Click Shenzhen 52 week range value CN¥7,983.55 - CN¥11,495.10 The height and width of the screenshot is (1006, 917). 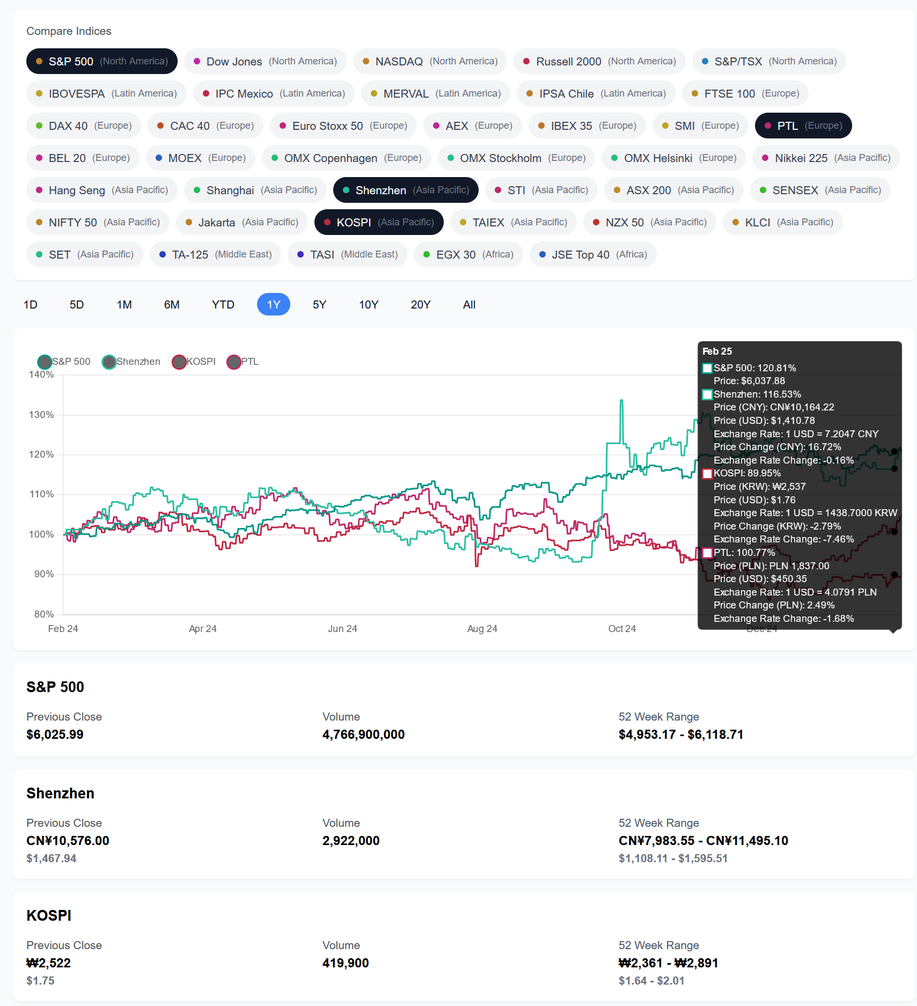coord(703,841)
